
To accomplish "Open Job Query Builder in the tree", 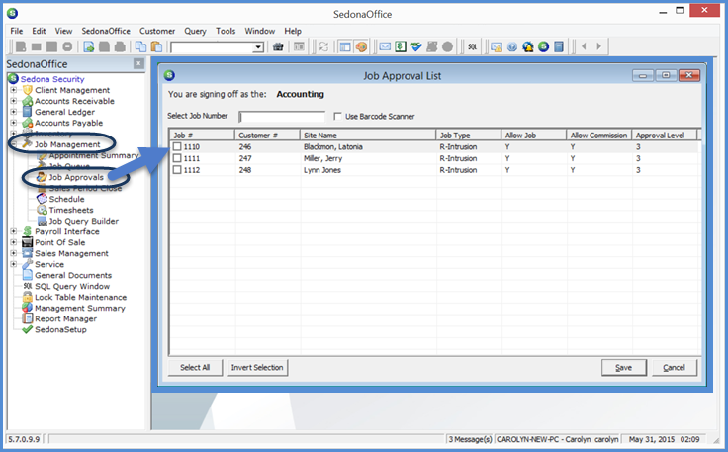I will [83, 221].
